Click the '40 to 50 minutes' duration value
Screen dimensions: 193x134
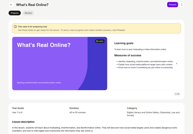tap(77, 112)
